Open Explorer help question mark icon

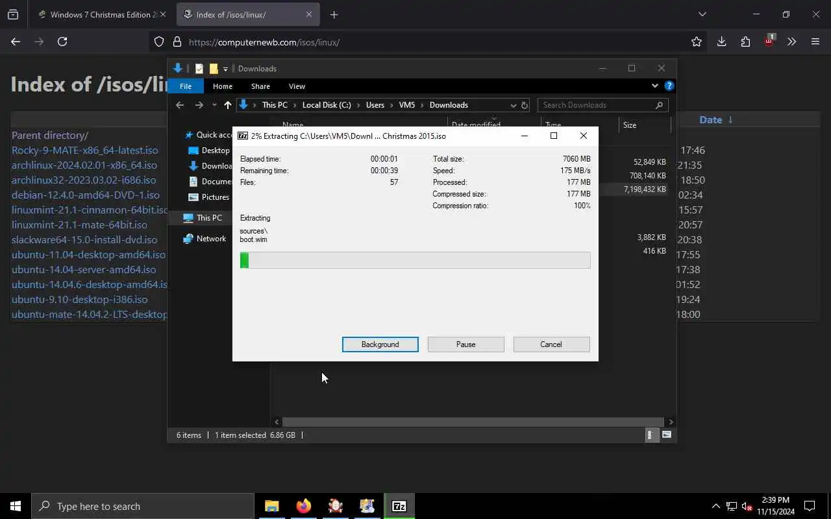tap(669, 86)
